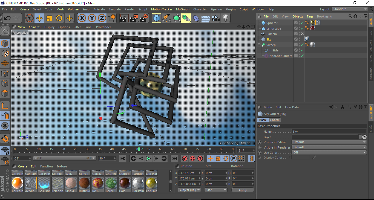Screen dimensions: 374x200
Task: Toggle Position keyframe recording
Action: click(211, 158)
